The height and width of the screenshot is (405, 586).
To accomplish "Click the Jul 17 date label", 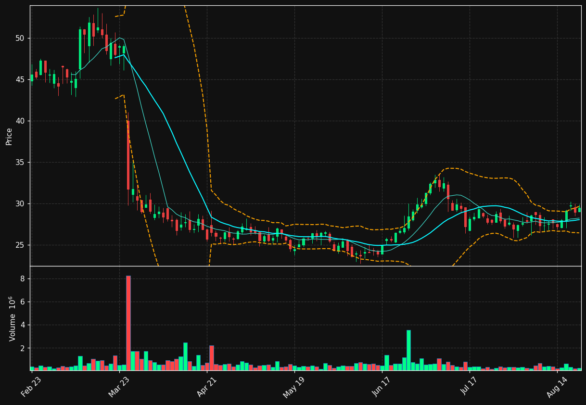I will pos(469,387).
